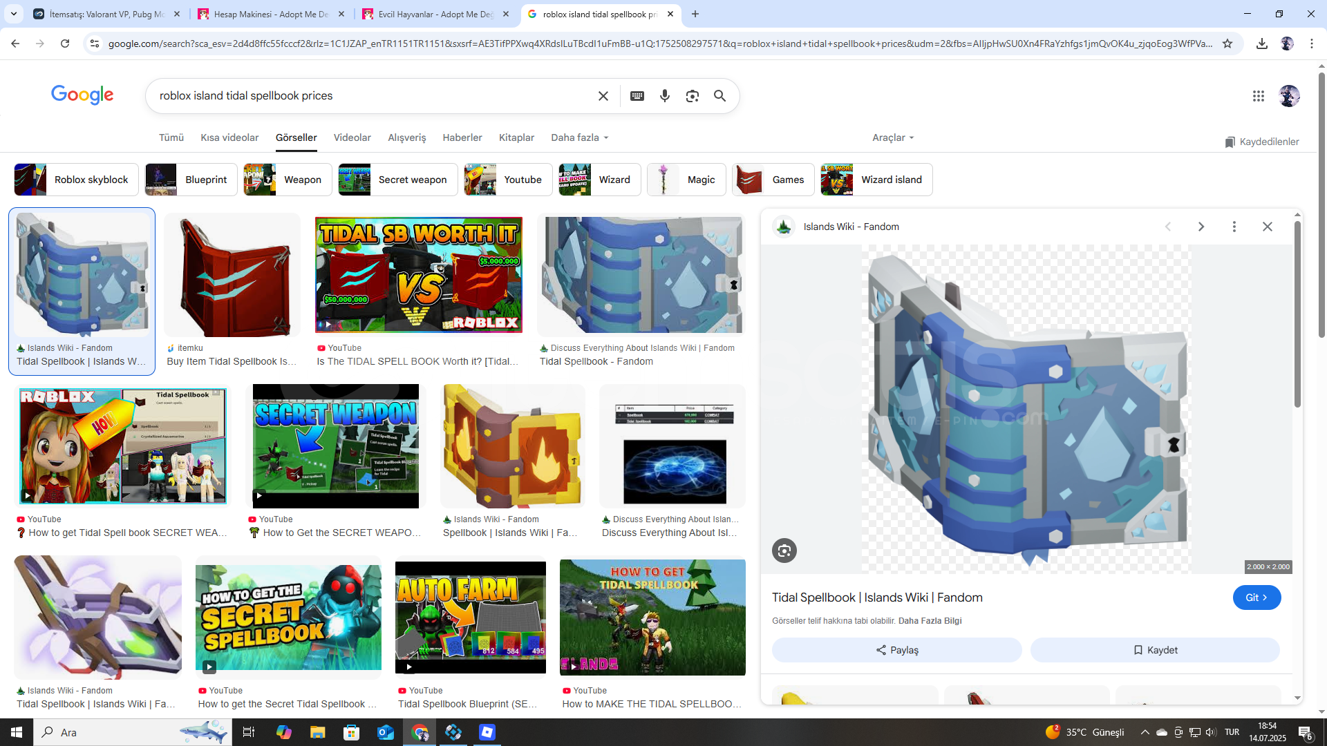
Task: View site information icon in address bar
Action: (95, 44)
